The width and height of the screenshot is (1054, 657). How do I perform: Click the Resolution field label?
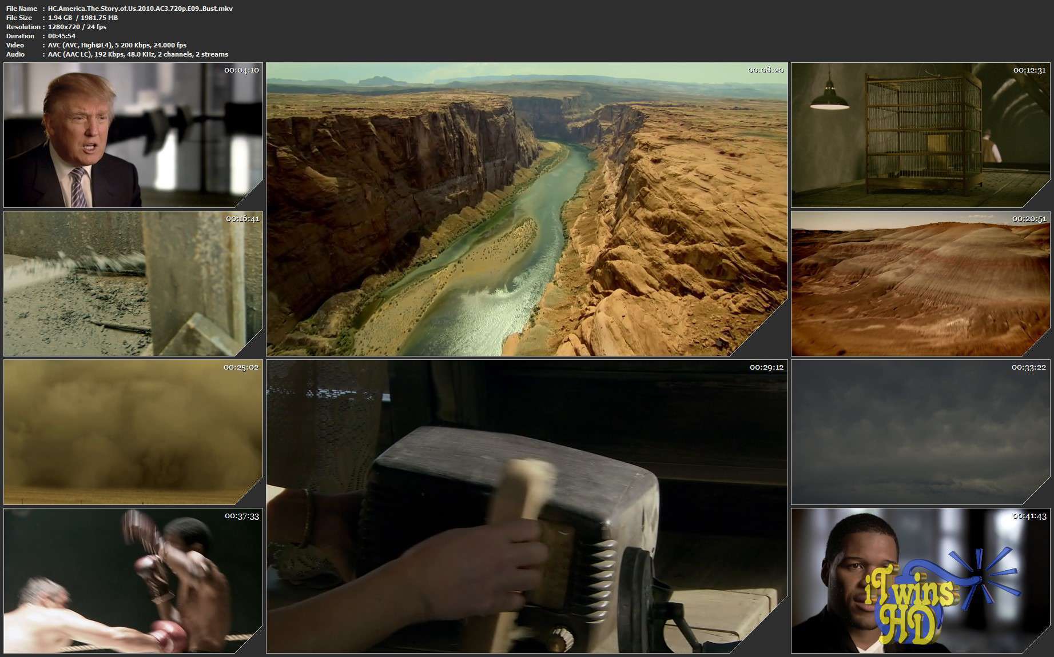[23, 27]
